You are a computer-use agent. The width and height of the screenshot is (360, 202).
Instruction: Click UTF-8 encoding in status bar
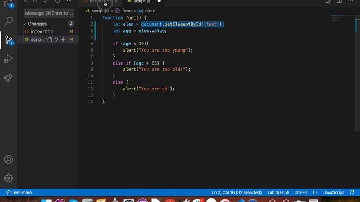tap(301, 192)
